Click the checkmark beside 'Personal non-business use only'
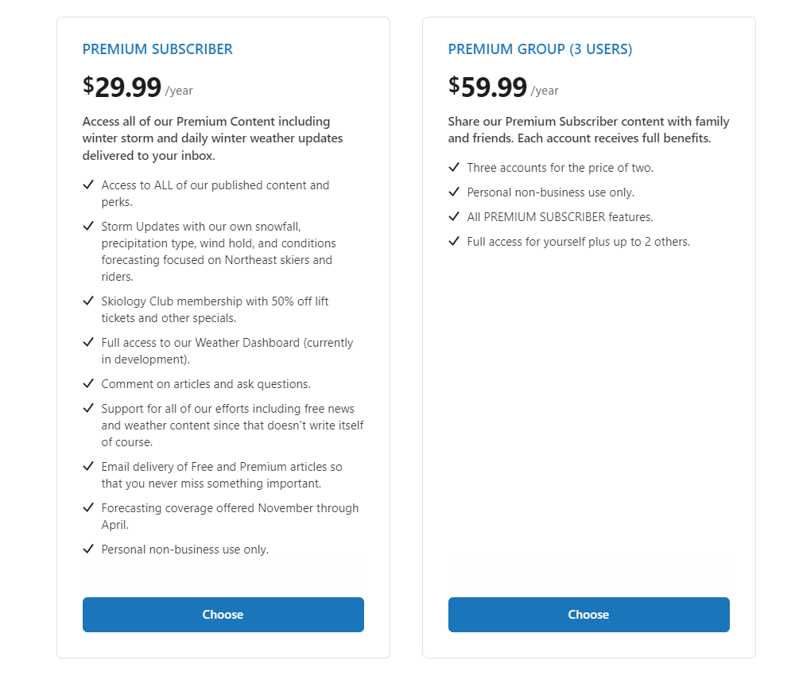Viewport: 795px width, 676px height. tap(88, 549)
